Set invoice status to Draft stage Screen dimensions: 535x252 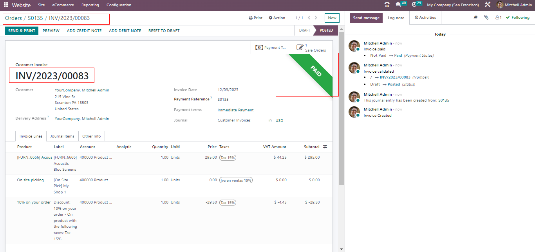[304, 30]
